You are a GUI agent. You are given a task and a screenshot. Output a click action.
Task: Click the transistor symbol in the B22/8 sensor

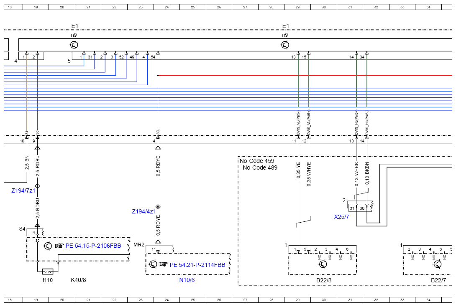323,264
